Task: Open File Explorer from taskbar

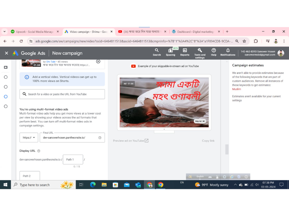Action: pos(104,185)
